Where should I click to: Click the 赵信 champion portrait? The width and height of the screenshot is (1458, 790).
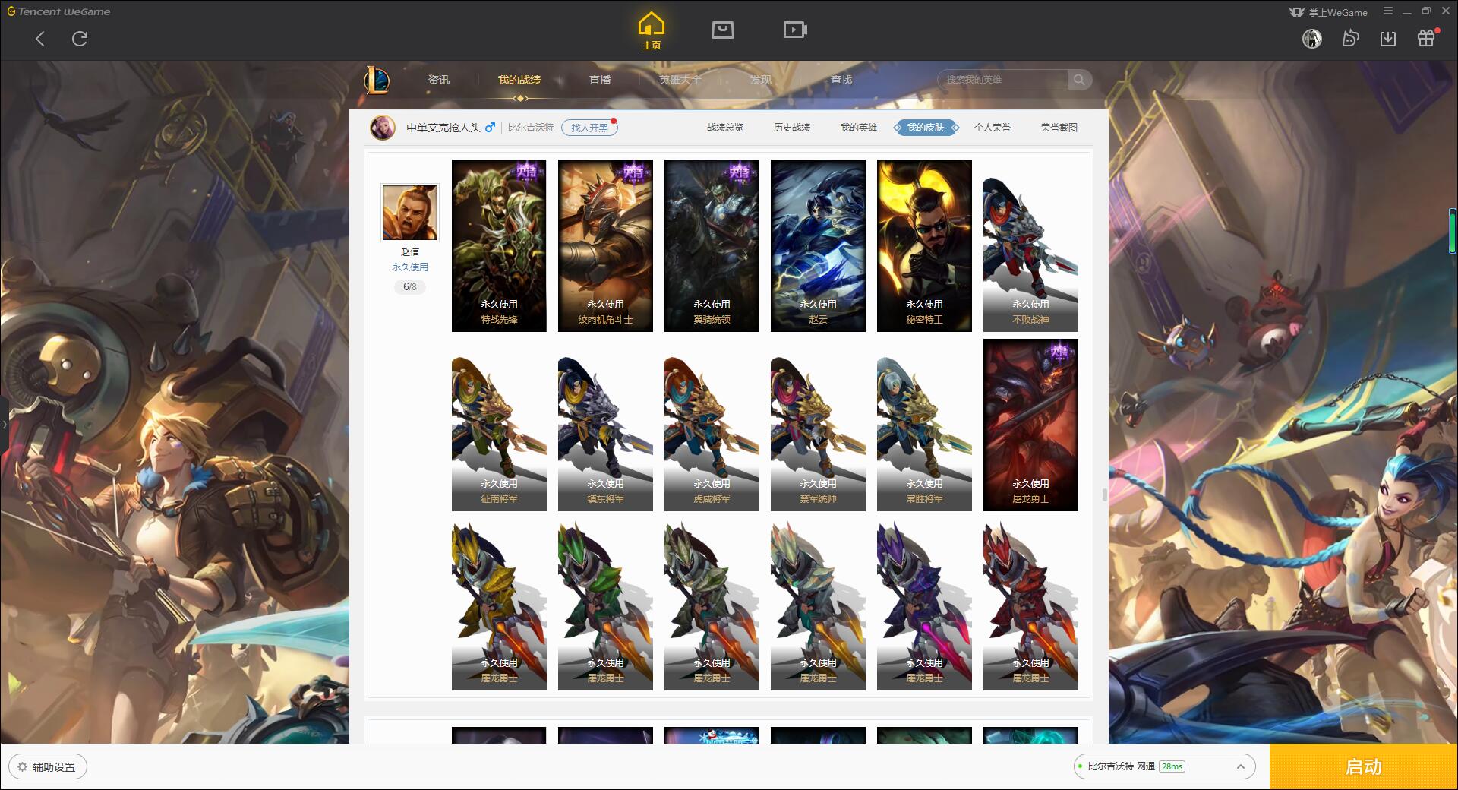coord(410,213)
